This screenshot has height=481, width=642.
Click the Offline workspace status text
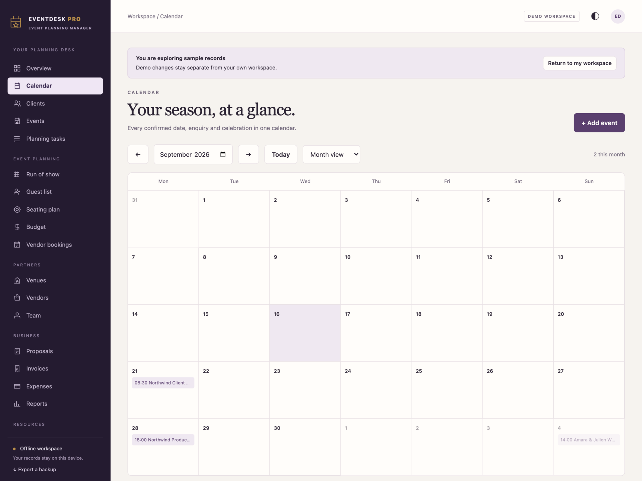[x=41, y=449]
